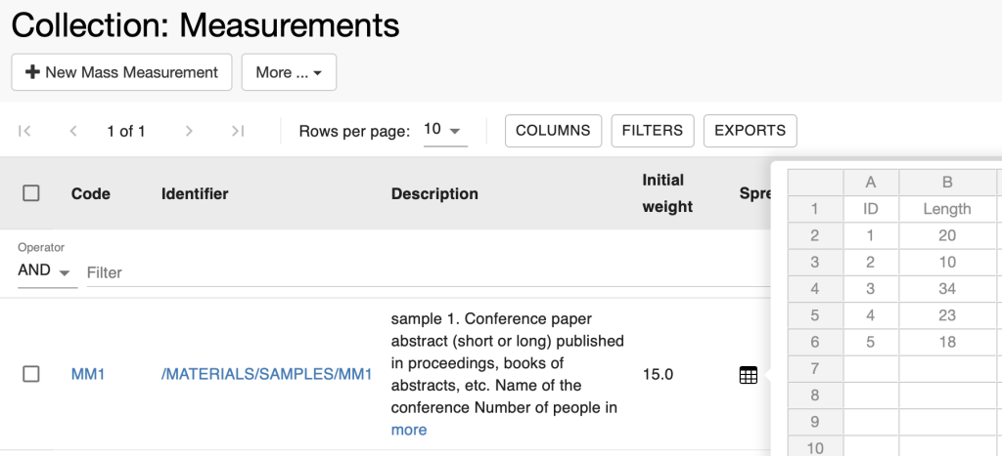Check the MM1 row checkbox
Image resolution: width=1002 pixels, height=456 pixels.
tap(30, 374)
